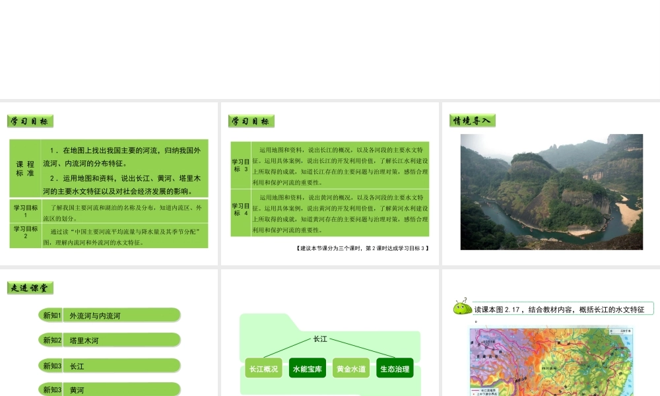Click the 学习目标1 row label
The image size is (660, 396).
26,211
